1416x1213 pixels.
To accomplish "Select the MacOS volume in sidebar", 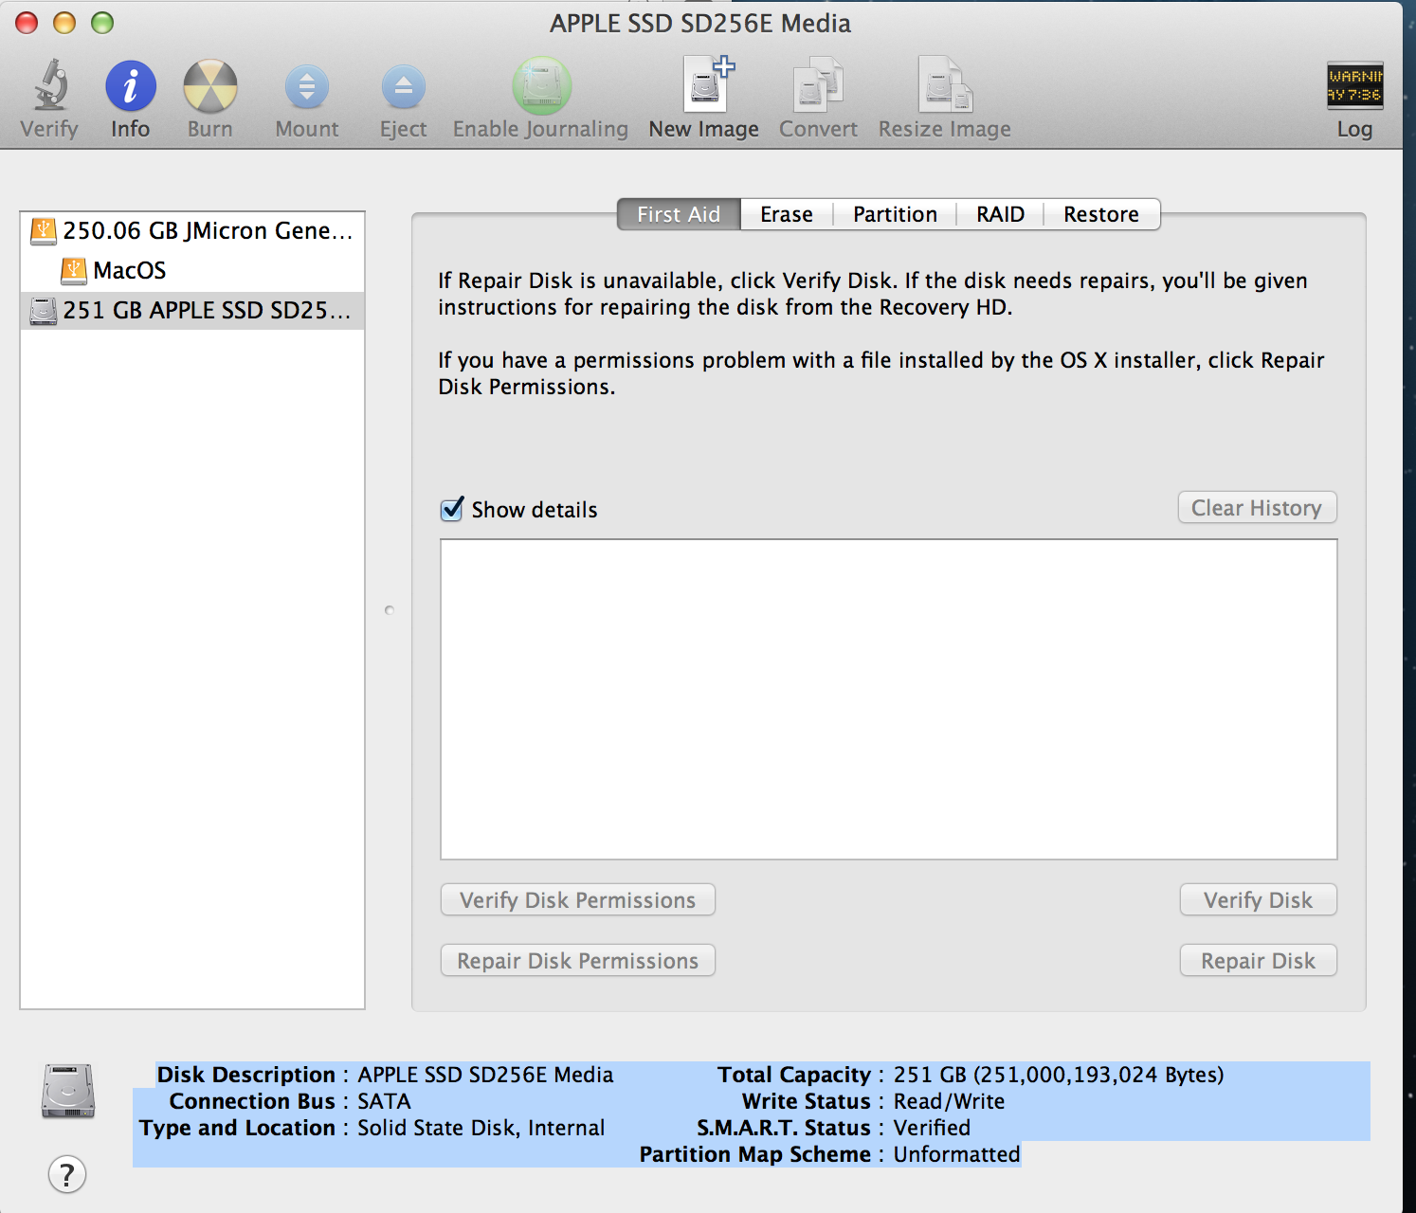I will point(192,270).
